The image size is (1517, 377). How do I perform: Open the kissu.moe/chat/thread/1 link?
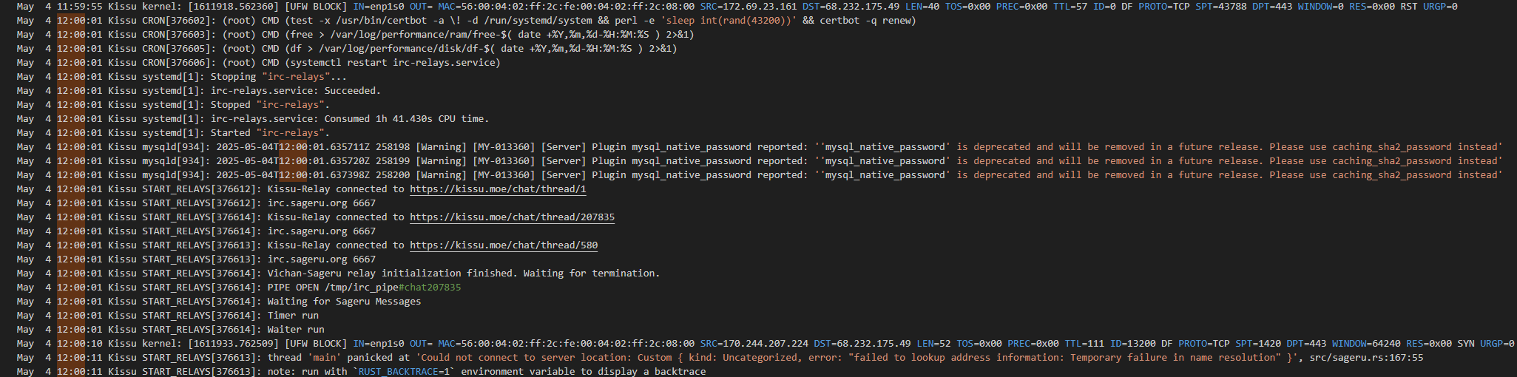pyautogui.click(x=498, y=189)
